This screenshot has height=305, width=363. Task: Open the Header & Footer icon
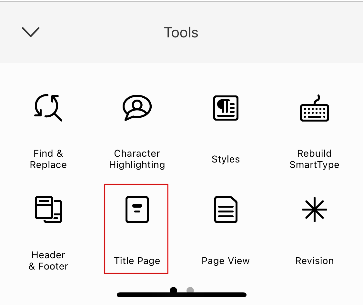[48, 210]
